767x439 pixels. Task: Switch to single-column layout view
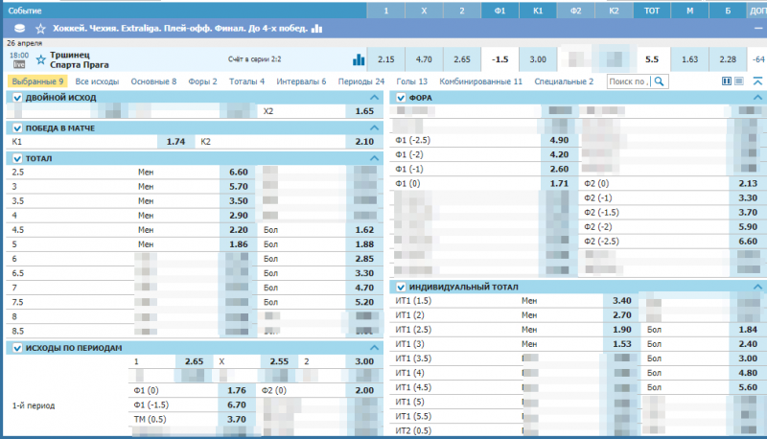tap(739, 82)
